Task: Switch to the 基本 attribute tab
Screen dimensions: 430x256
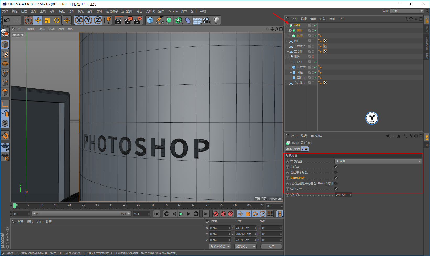Action: coord(289,149)
